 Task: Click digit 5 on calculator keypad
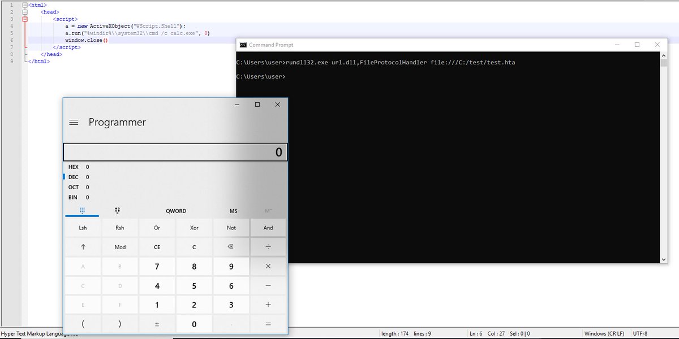click(x=194, y=286)
